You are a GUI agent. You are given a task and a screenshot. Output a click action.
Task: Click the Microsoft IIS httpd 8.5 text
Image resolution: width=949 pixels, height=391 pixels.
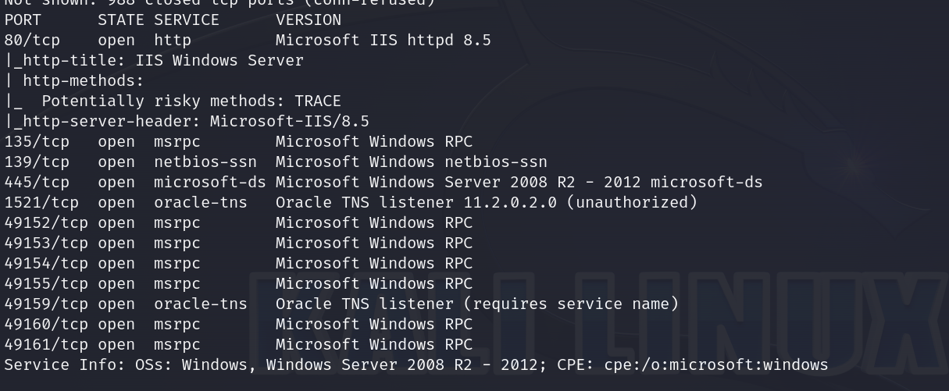point(383,40)
